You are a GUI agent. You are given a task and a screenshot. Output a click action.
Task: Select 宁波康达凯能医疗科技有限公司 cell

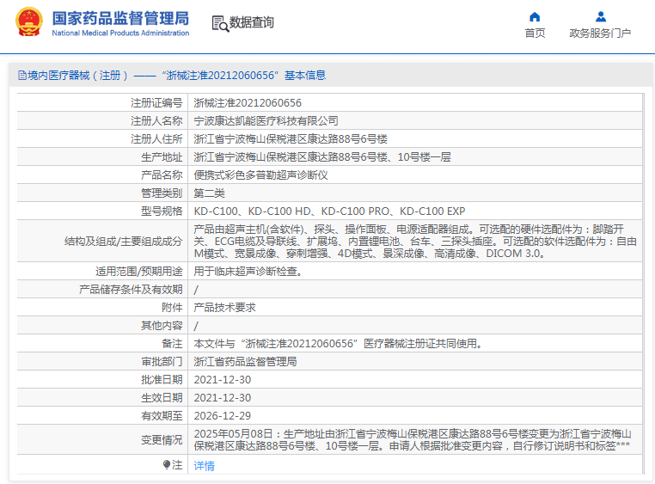[x=266, y=121]
